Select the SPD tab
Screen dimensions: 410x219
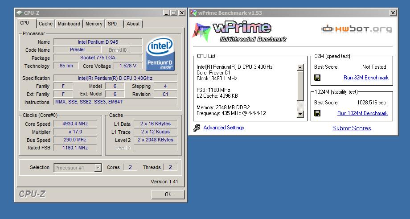[112, 24]
